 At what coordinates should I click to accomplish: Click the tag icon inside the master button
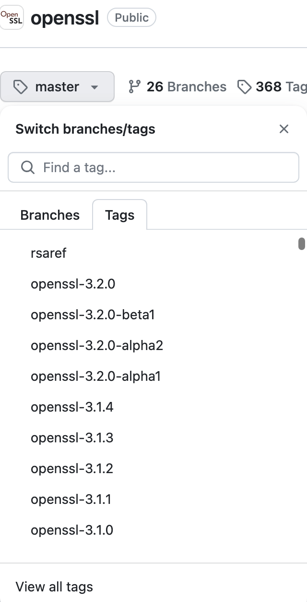[20, 87]
